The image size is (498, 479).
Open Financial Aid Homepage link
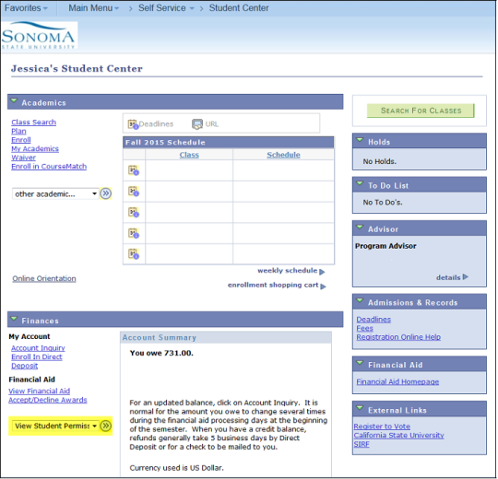397,381
